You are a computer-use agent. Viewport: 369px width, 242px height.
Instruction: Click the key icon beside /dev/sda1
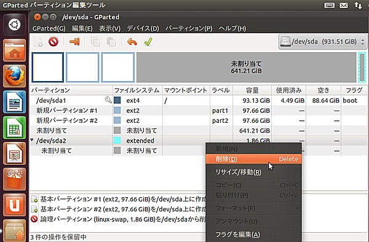(108, 100)
